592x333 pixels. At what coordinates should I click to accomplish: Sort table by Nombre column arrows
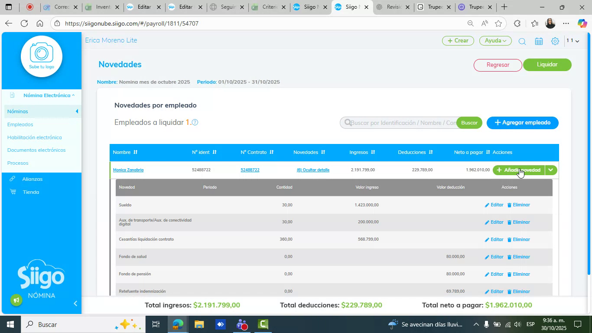point(135,152)
